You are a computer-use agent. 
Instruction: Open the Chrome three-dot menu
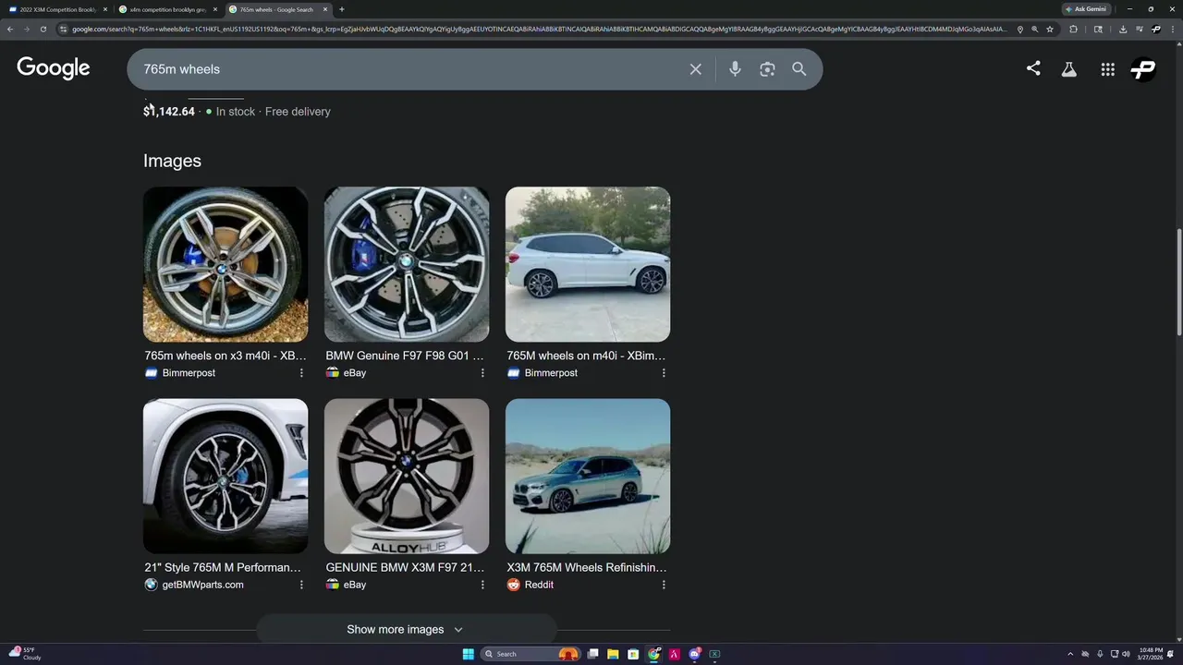point(1171,29)
